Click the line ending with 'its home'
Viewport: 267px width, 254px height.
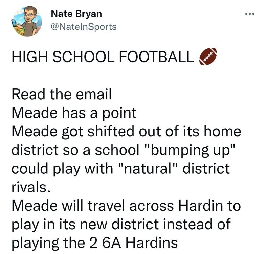pyautogui.click(x=126, y=131)
